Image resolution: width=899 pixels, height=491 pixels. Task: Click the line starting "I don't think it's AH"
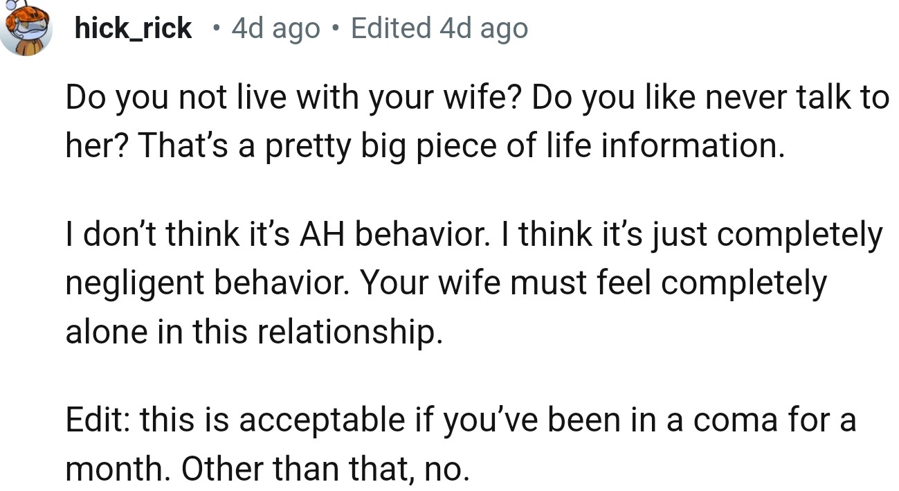[x=473, y=235]
